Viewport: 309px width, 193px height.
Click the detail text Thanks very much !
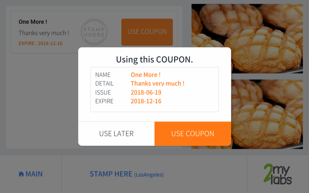click(158, 83)
